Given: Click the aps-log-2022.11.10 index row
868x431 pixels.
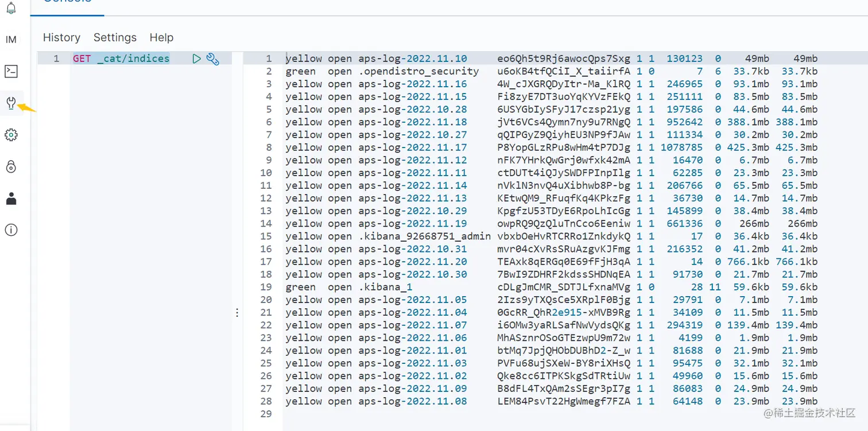Looking at the screenshot, I should (551, 59).
